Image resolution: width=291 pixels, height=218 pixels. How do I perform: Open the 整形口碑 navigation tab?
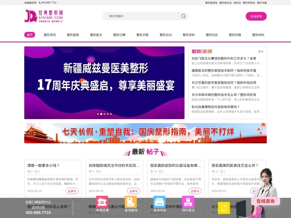pos(119,35)
